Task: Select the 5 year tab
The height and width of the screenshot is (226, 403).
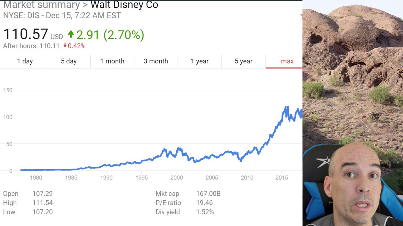Action: tap(243, 61)
